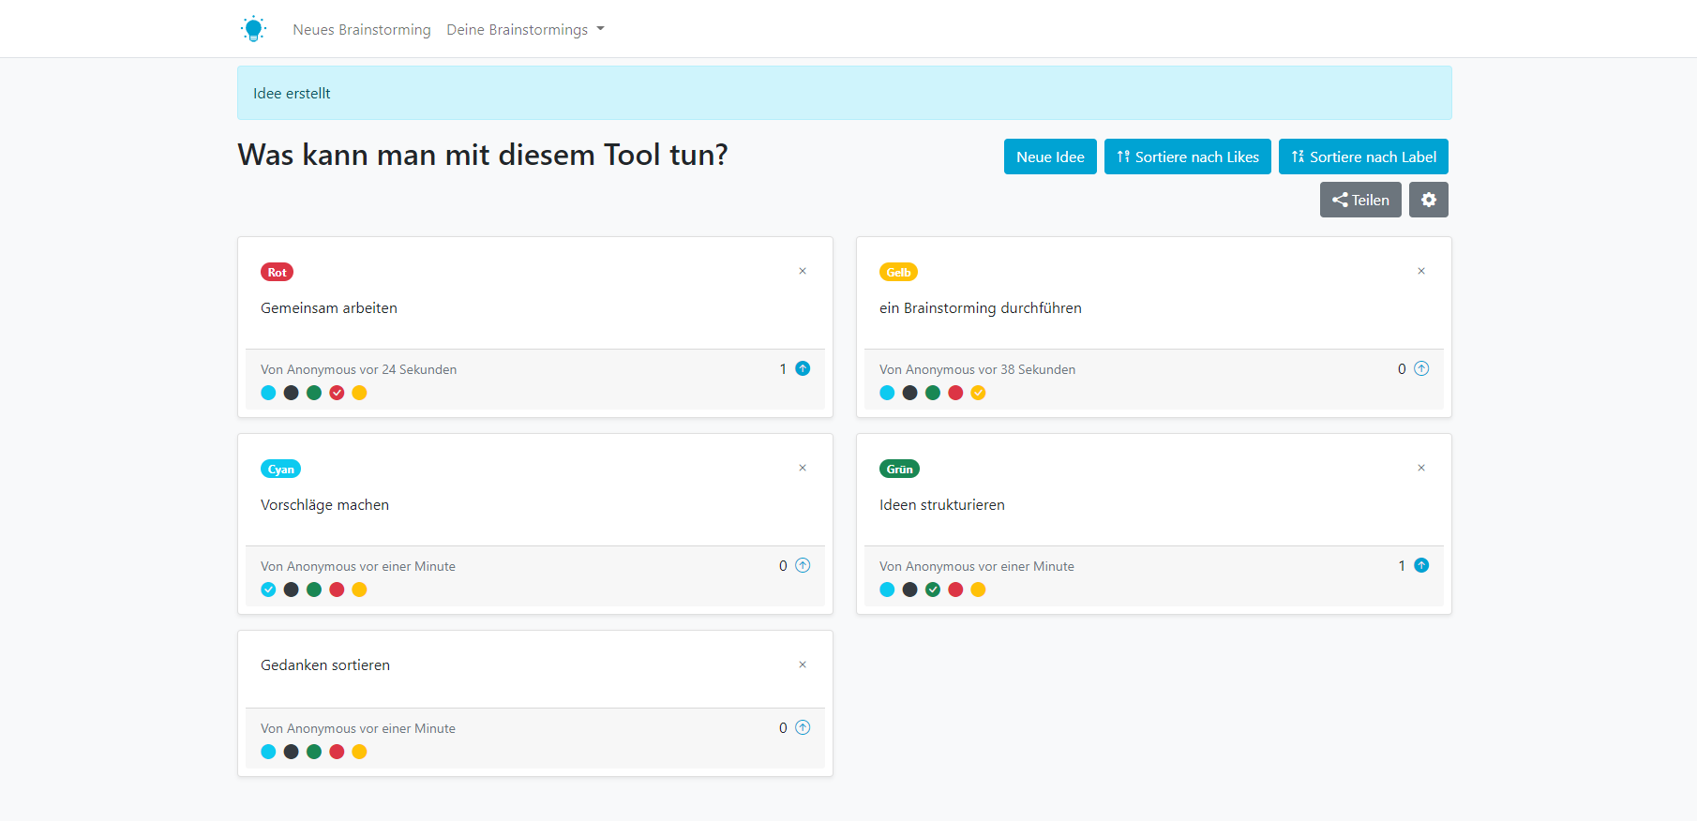Toggle checked cyan label on Vorschläge machen
Viewport: 1697px width, 821px height.
[268, 590]
